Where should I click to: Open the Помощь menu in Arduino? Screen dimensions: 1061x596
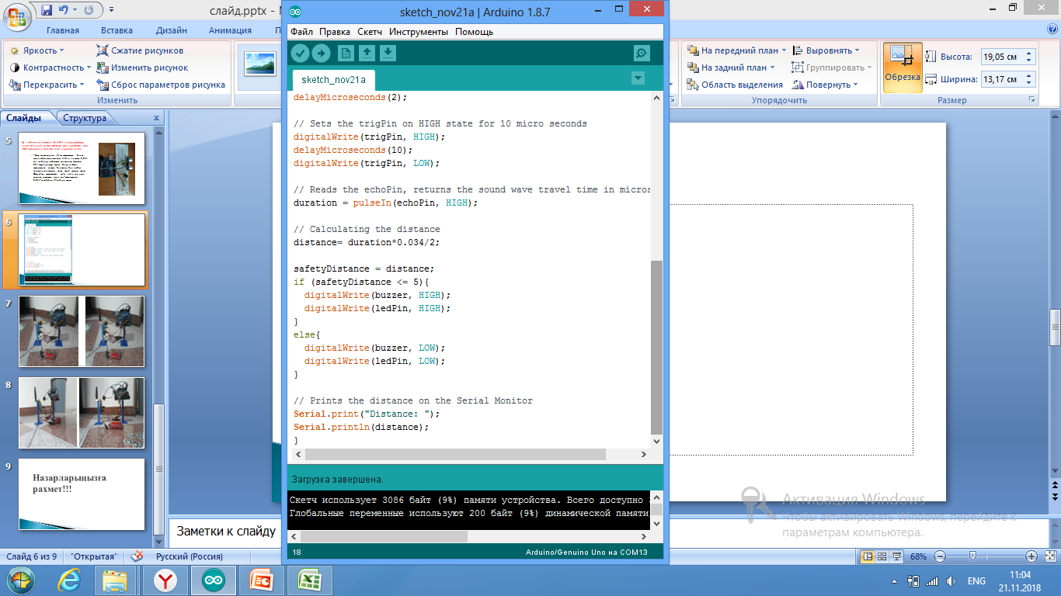click(x=474, y=32)
